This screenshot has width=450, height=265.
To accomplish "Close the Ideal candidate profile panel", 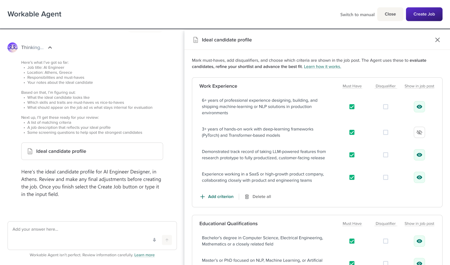I will (x=437, y=40).
